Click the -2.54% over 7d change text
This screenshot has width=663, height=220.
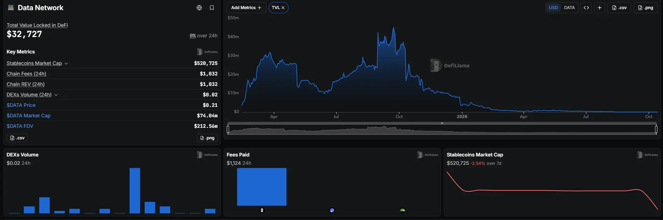point(486,163)
